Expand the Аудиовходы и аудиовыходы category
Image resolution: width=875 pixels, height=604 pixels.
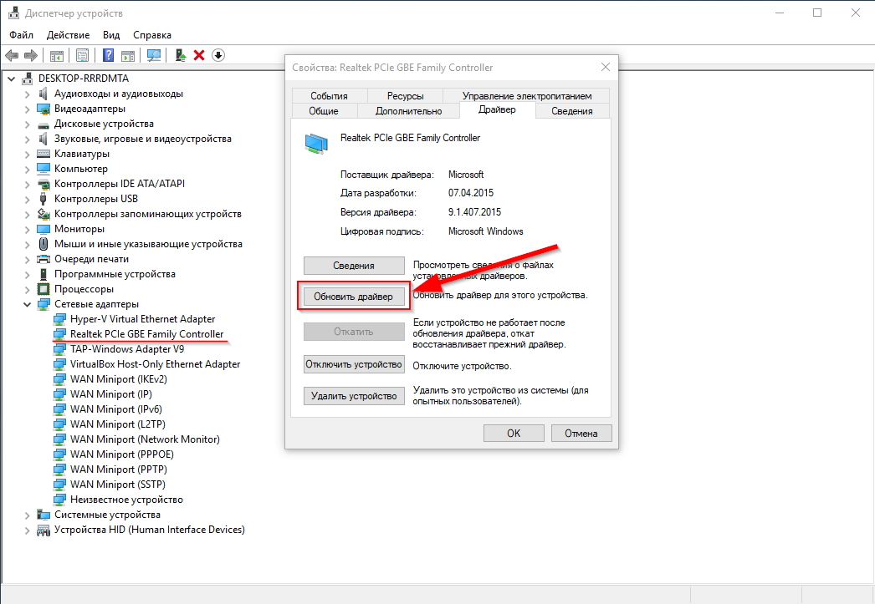pos(27,94)
